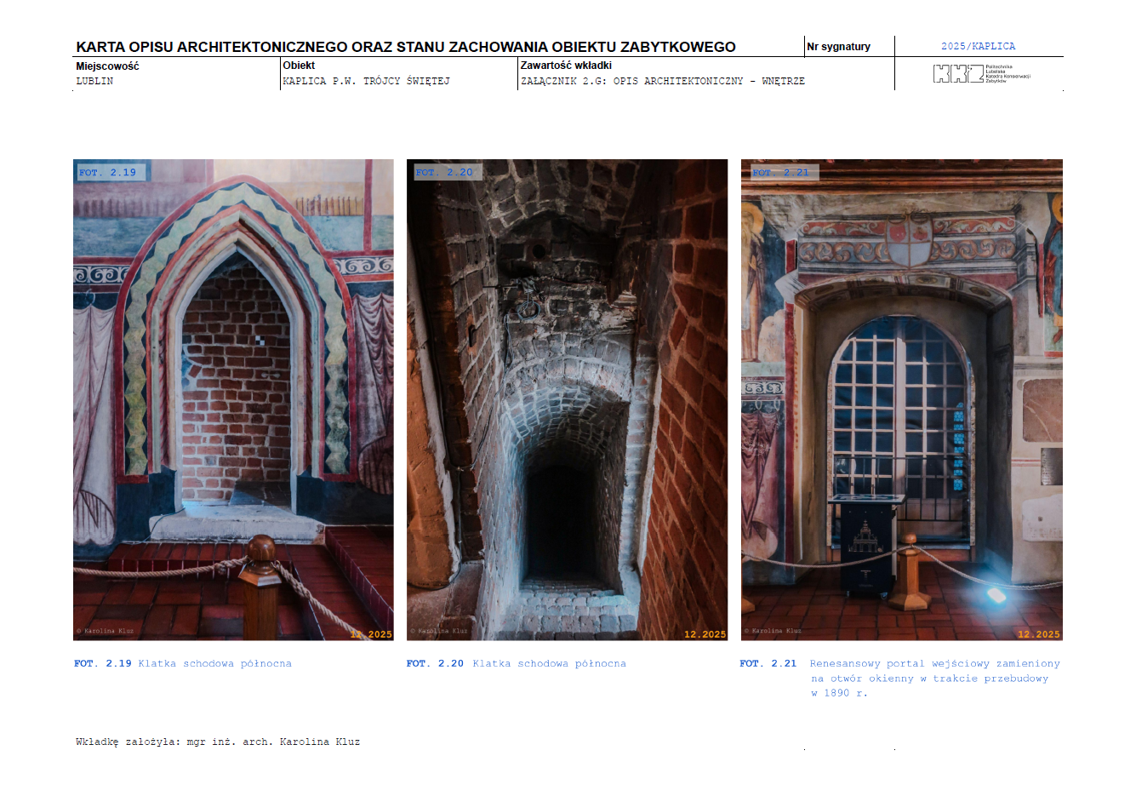Click the 'Miejscowość' field label
This screenshot has height=802, width=1136.
[x=107, y=66]
